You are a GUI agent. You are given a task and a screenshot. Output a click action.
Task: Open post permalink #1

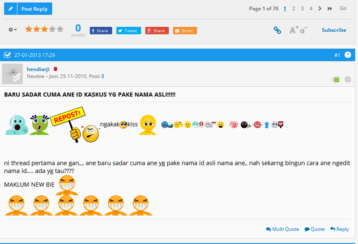[337, 55]
